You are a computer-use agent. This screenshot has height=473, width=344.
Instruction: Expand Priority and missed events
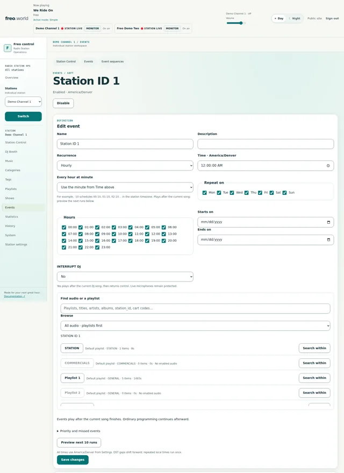(78, 431)
